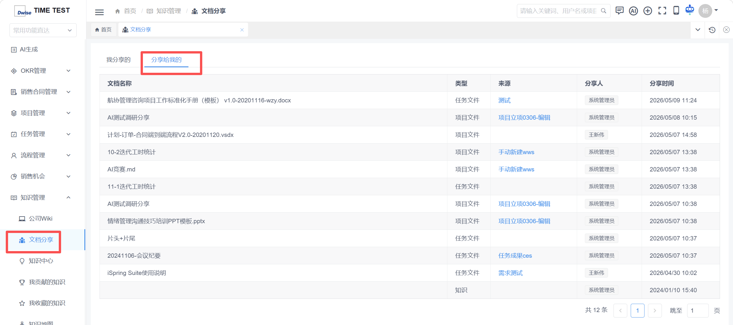Click the AI circle icon in header

(x=633, y=11)
